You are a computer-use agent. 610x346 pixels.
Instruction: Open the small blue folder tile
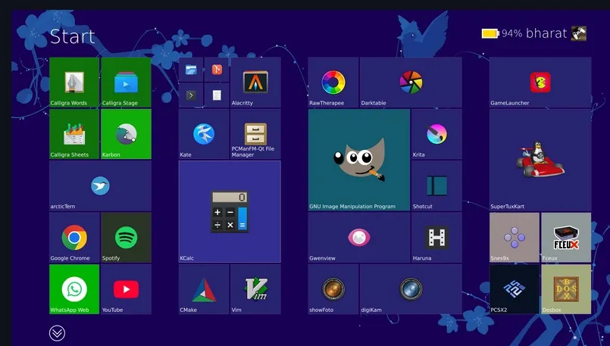coord(191,70)
